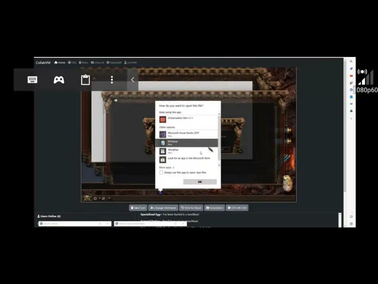This screenshot has height=284, width=378.
Task: Click the 'How do you want to open this file?' heading
Action: click(x=181, y=106)
